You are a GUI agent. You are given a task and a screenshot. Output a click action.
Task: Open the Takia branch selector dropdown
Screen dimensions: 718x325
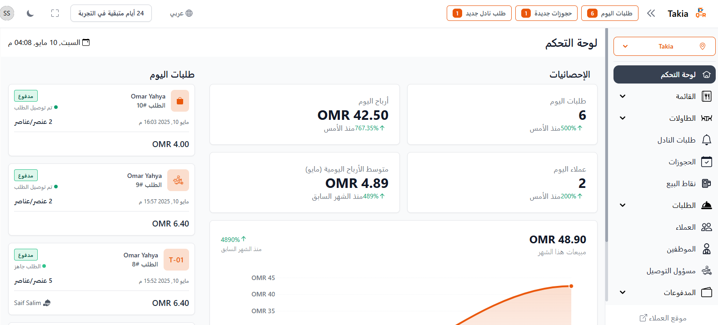[664, 46]
